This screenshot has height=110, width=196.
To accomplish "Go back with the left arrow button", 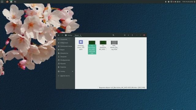I will (x=58, y=35).
